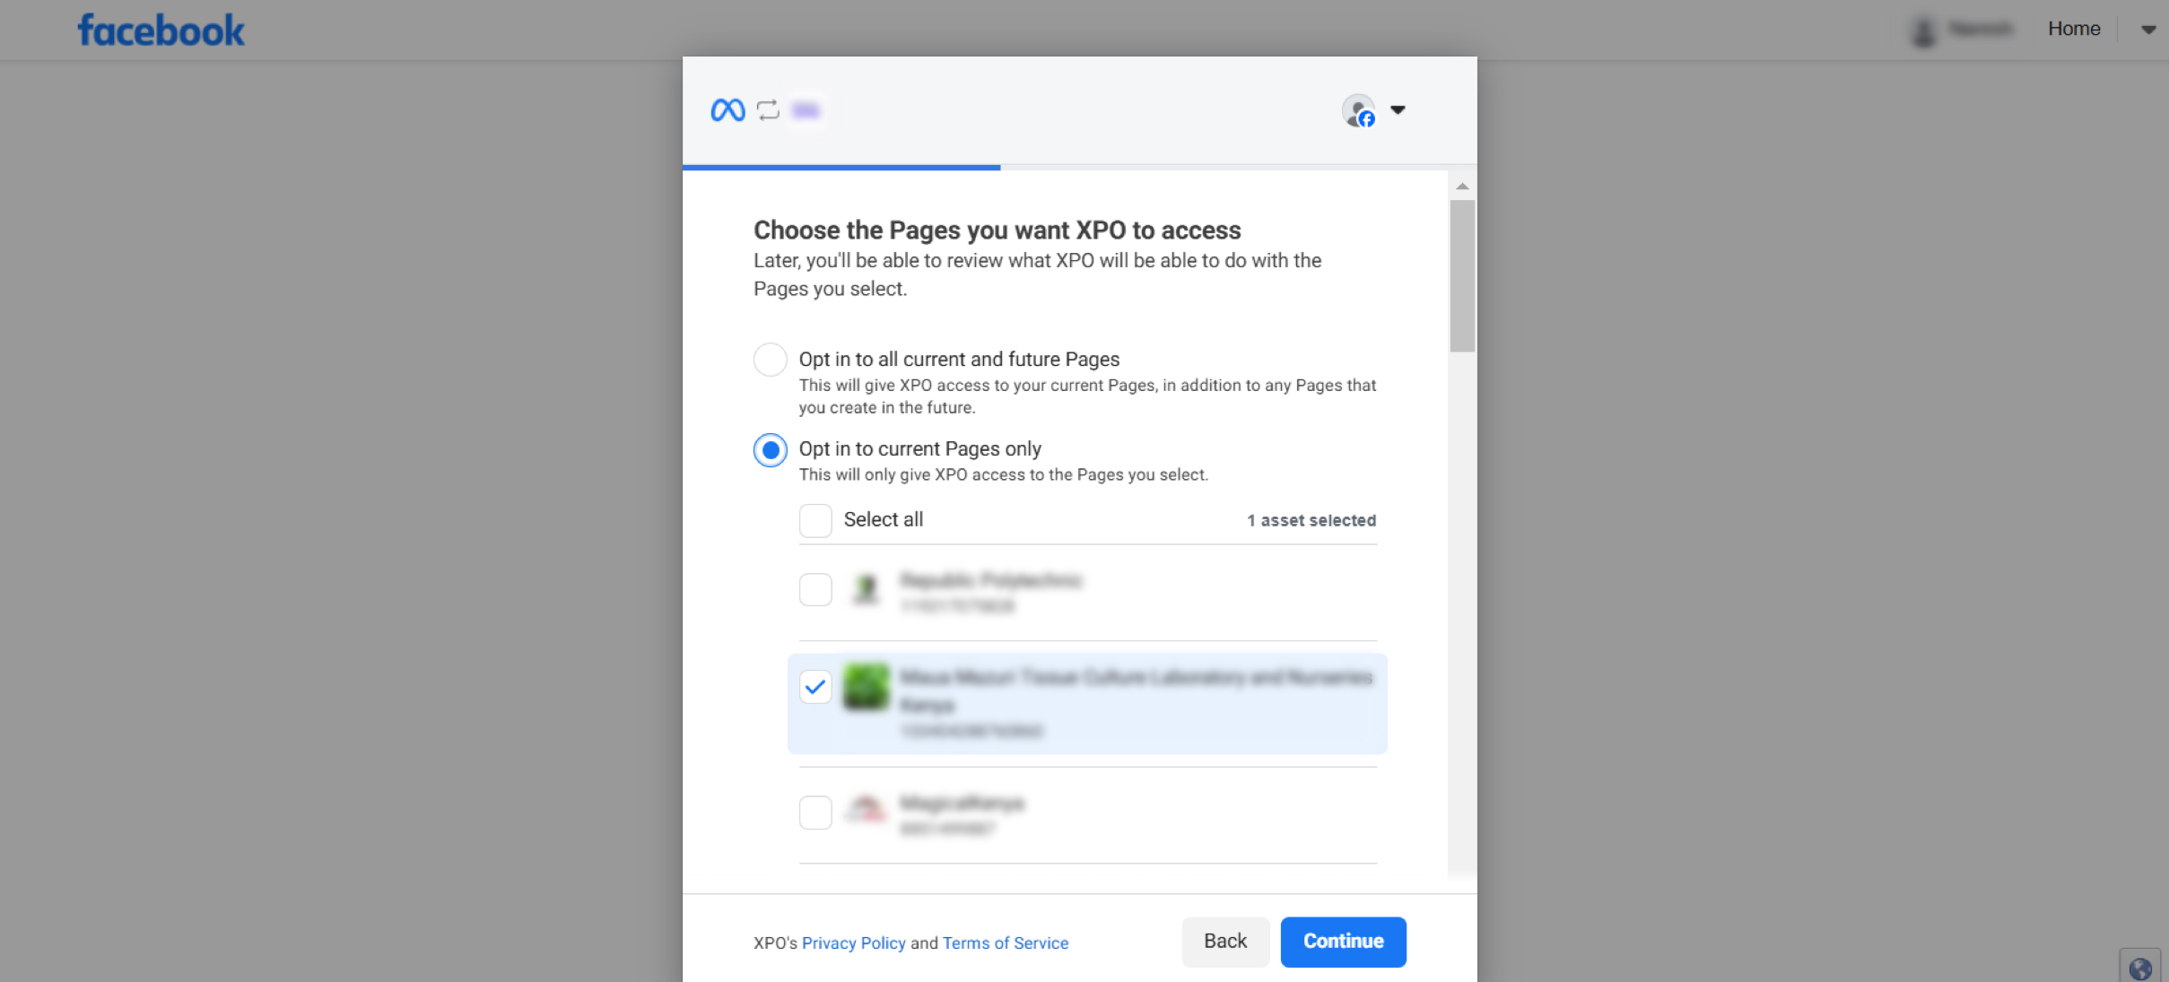2169x982 pixels.
Task: Open the account switcher dropdown arrow in dialog
Action: point(1398,110)
